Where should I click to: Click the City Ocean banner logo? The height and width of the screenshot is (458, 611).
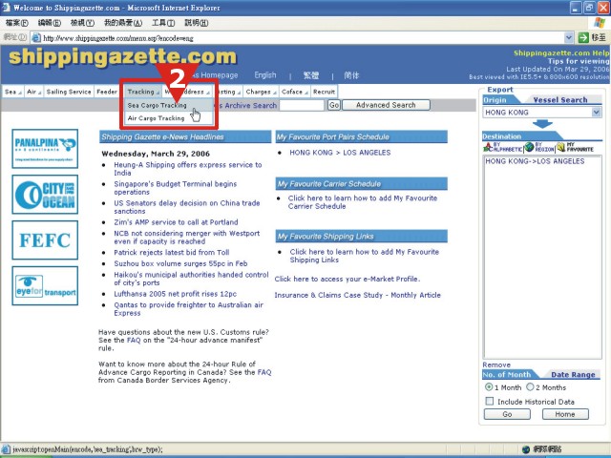click(x=45, y=195)
